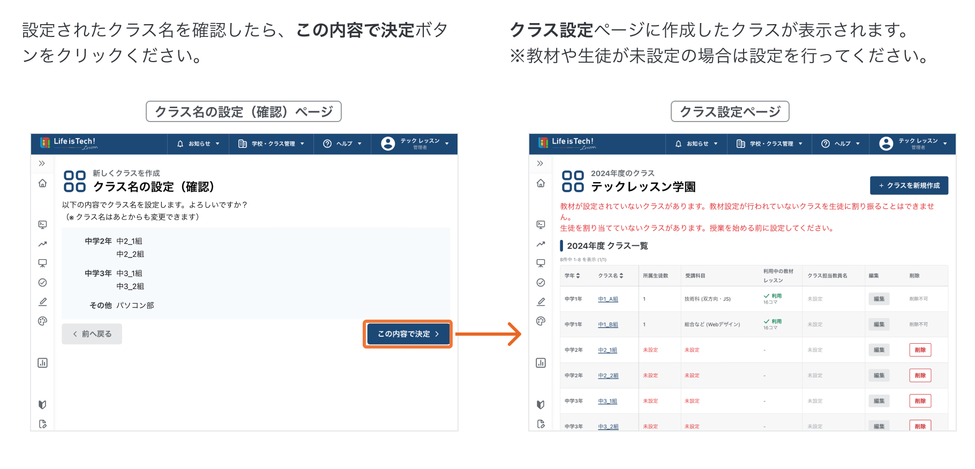Click presentation board icon in right screenshot sidebar
This screenshot has width=975, height=469.
tap(541, 263)
